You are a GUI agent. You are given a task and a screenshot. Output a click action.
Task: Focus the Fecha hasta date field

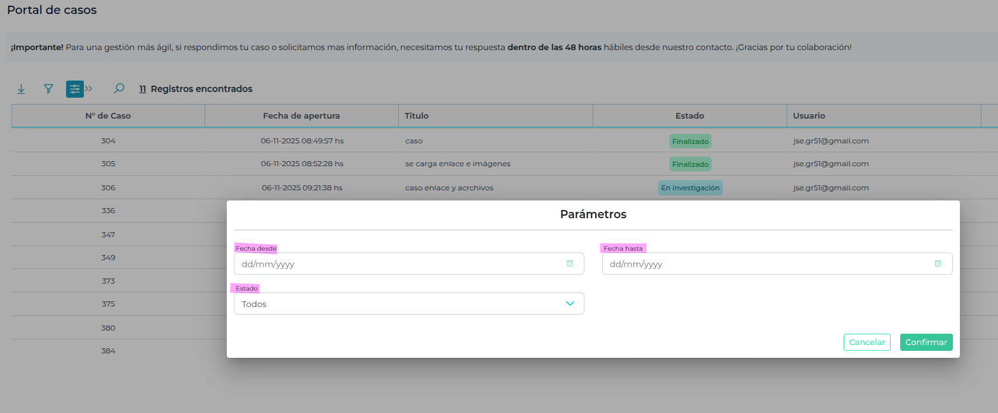pos(762,264)
